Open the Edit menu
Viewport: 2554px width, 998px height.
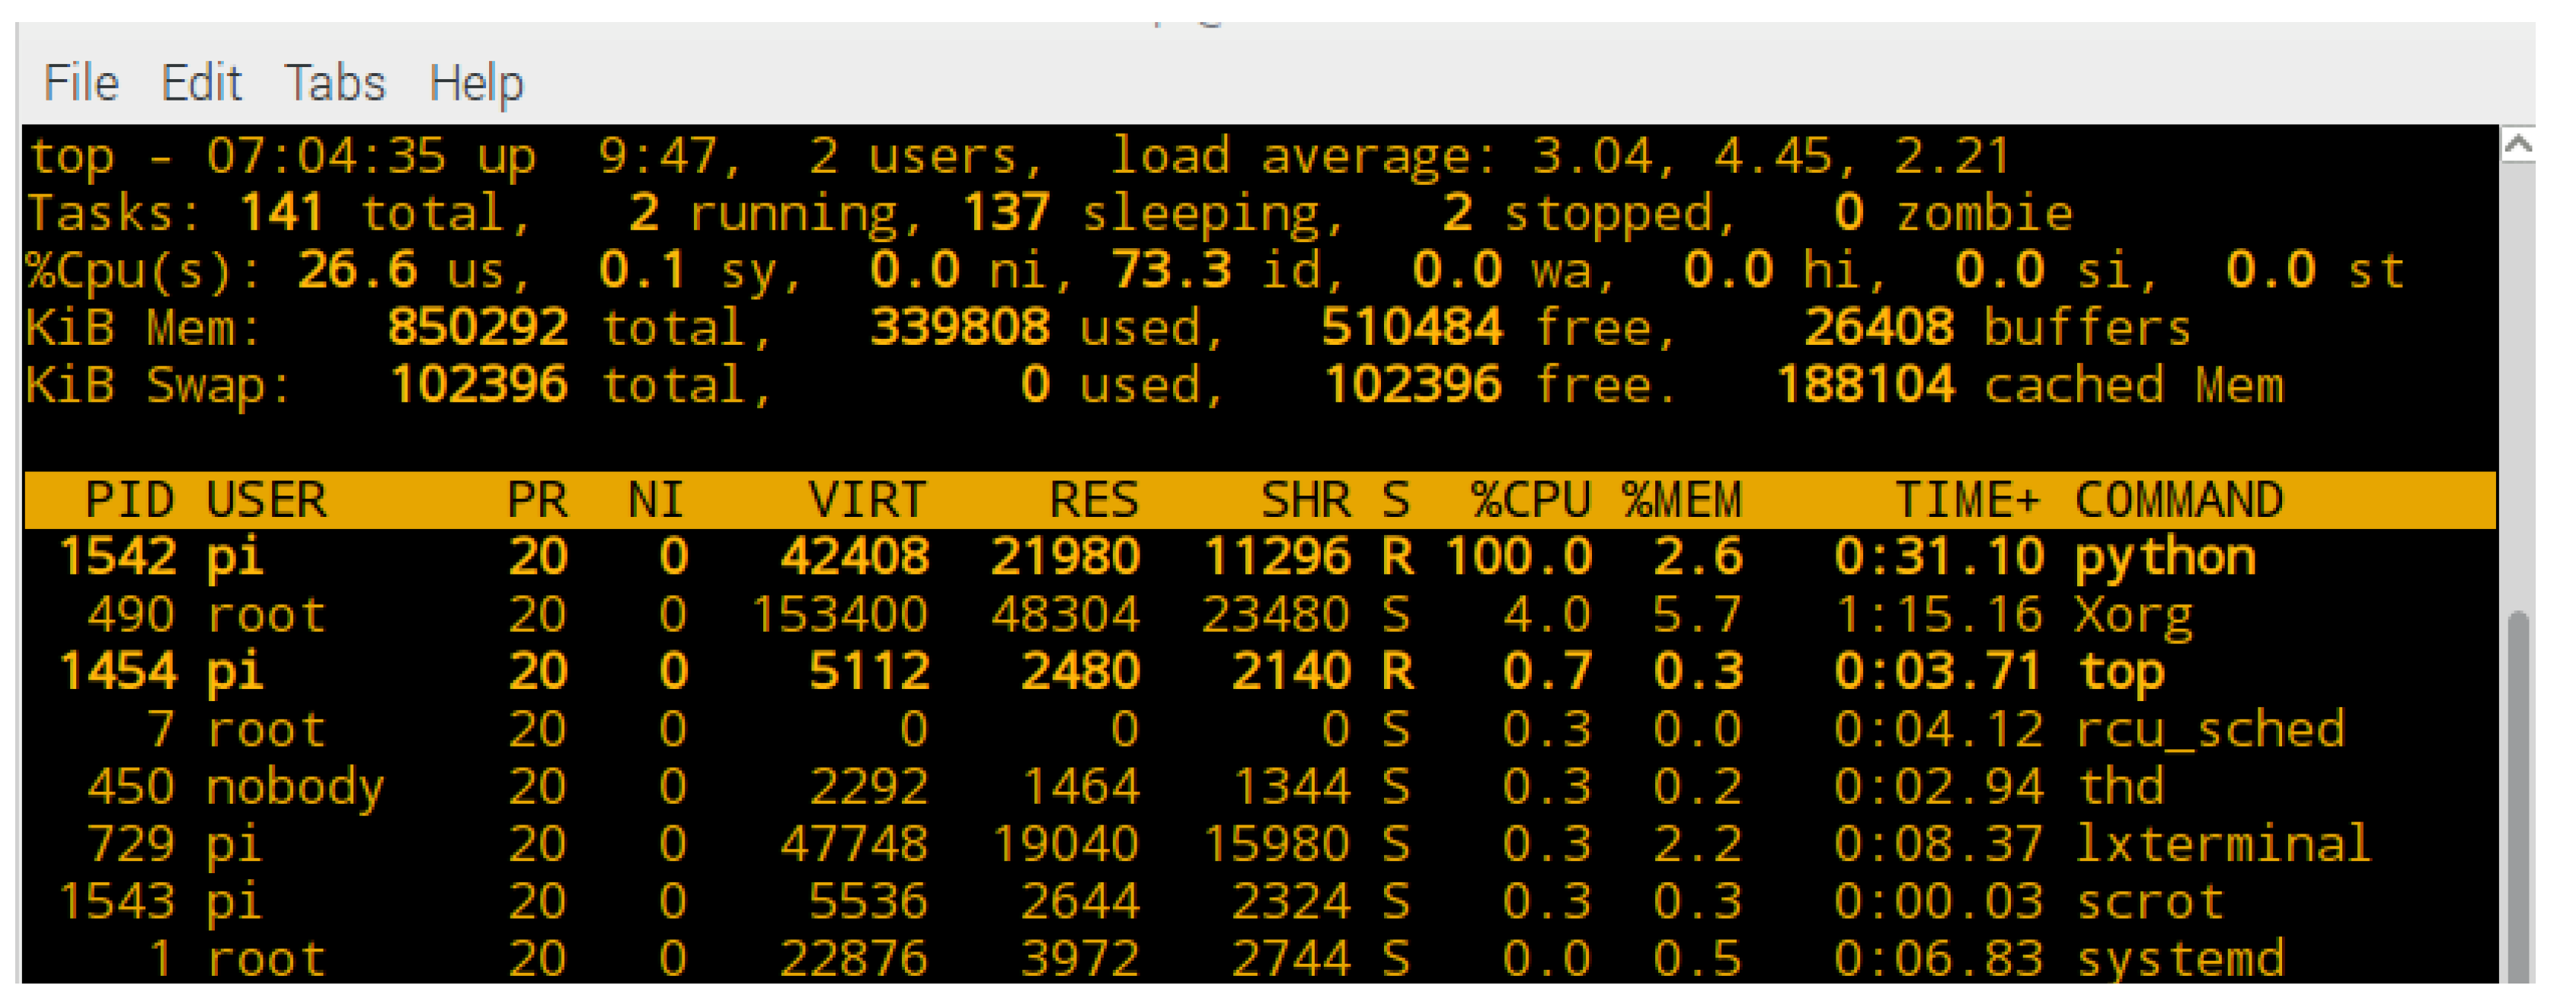201,82
